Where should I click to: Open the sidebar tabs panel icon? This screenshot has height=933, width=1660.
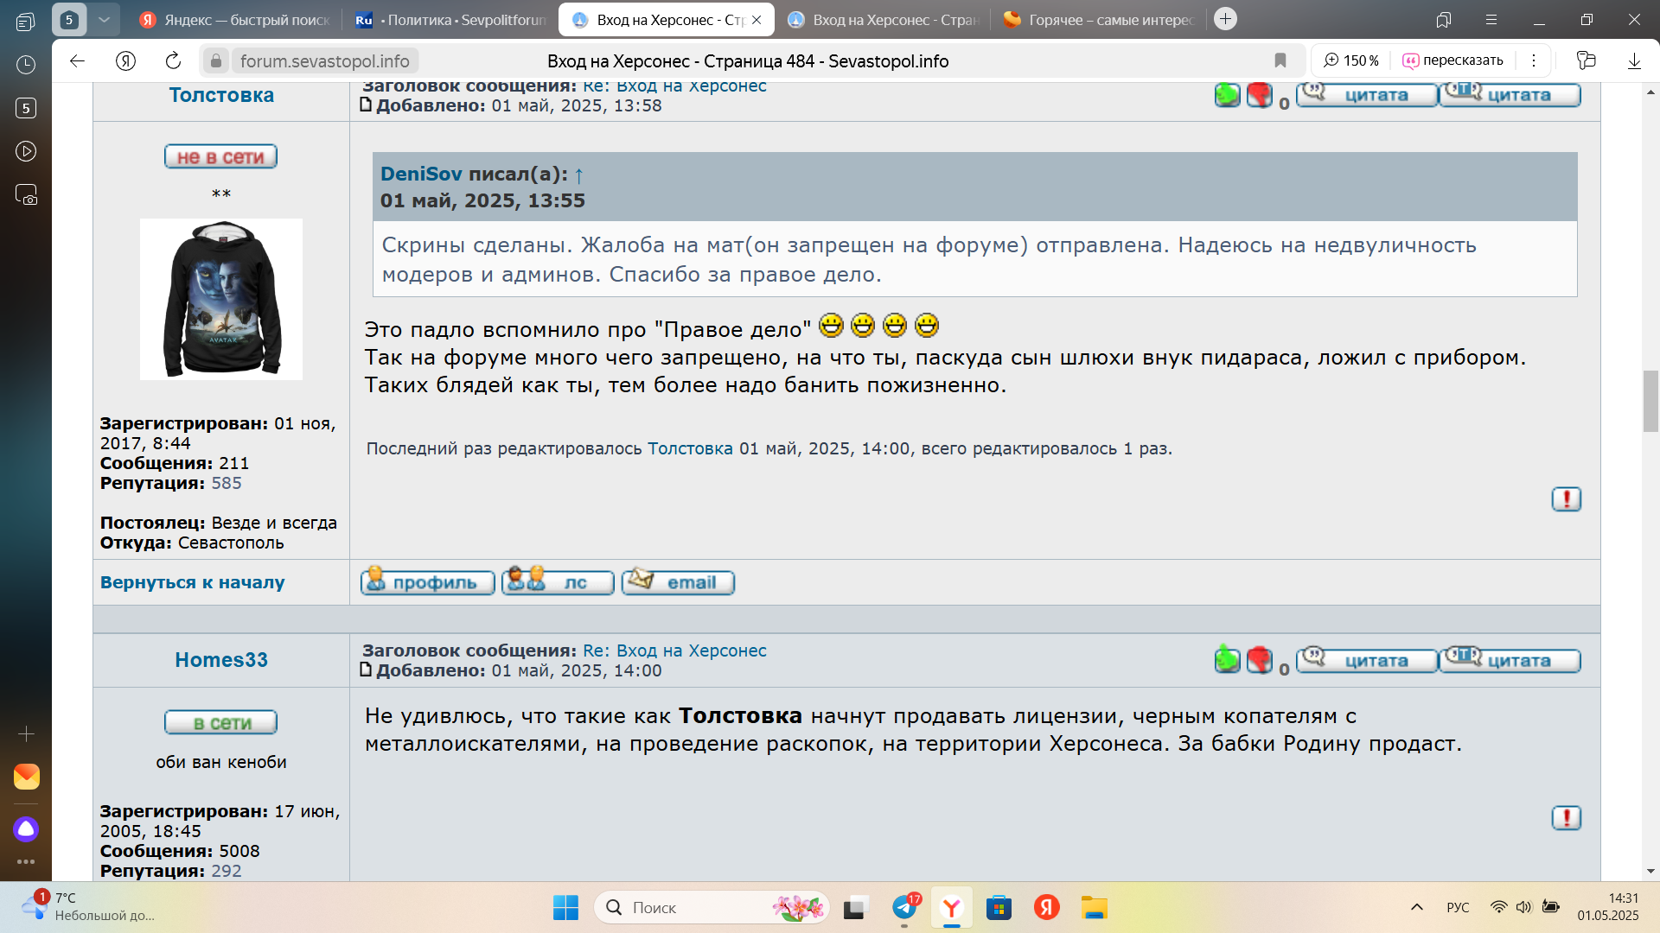(26, 22)
